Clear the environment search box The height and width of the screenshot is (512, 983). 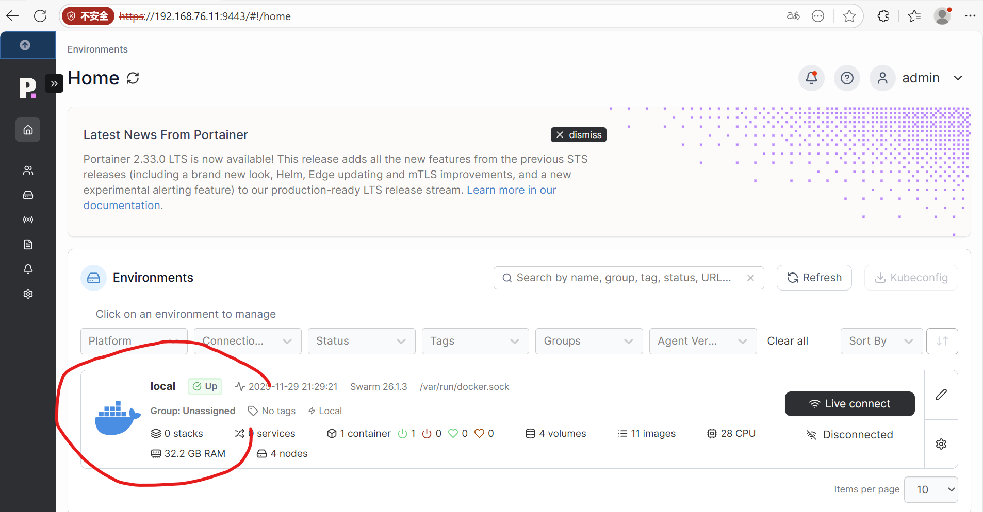750,278
